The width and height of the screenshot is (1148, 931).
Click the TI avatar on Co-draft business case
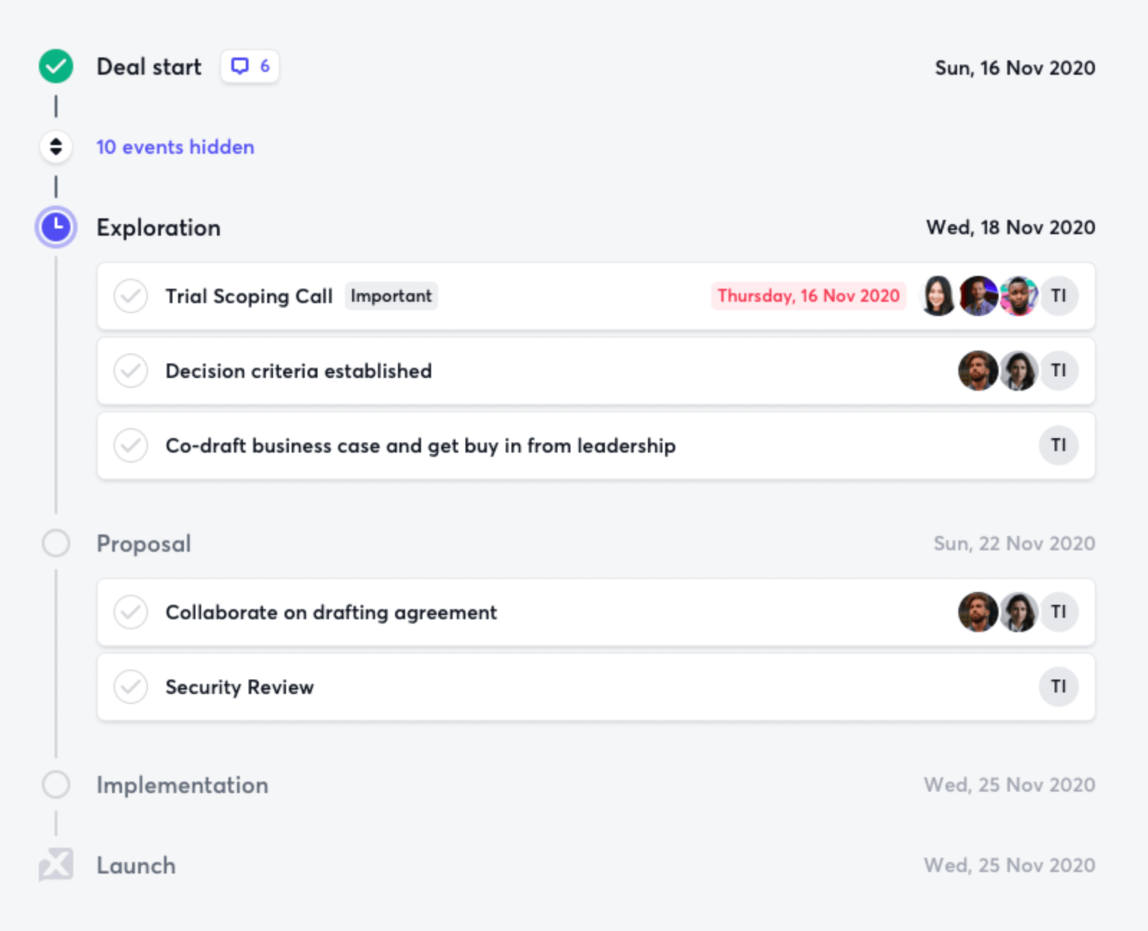tap(1058, 445)
